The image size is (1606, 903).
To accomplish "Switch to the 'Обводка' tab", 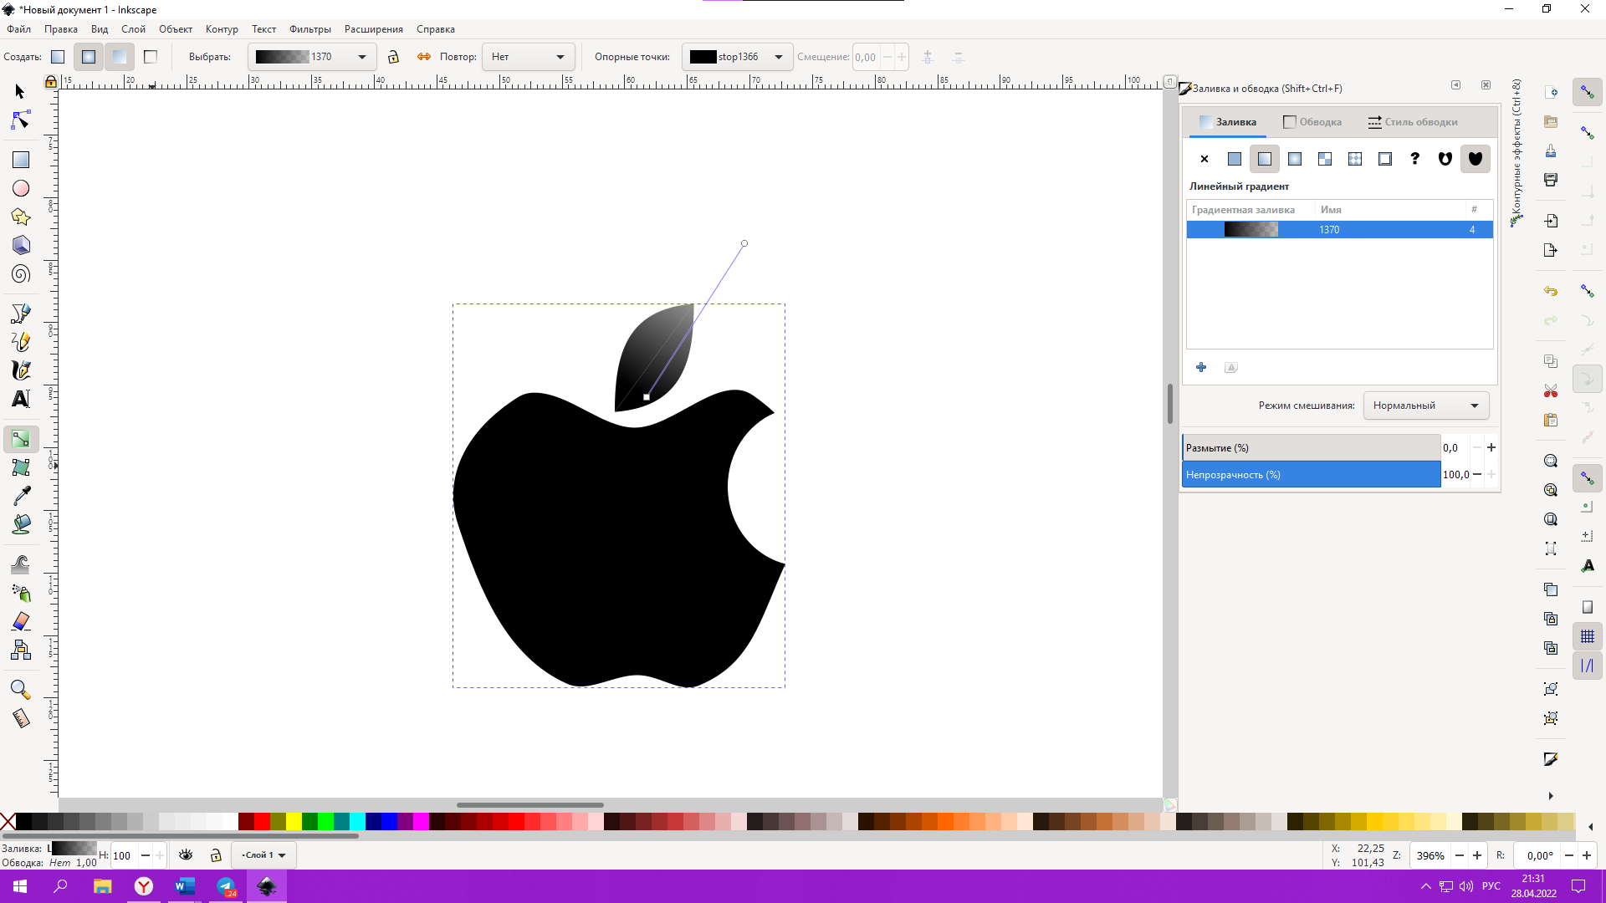I will pos(1312,122).
